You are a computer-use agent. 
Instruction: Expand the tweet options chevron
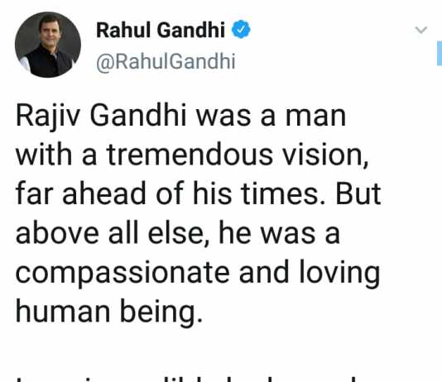coord(421,30)
